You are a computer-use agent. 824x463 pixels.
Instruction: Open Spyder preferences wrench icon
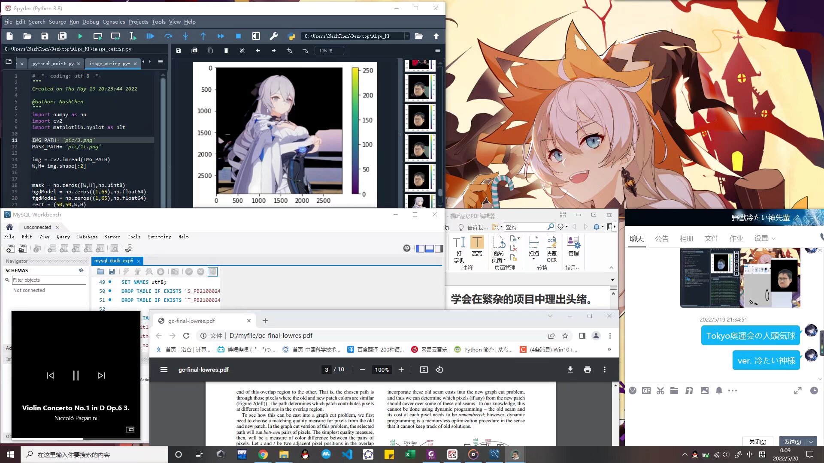point(274,36)
